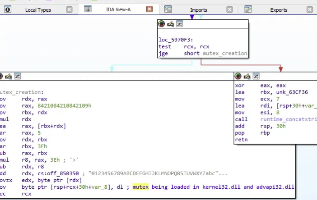Viewport: 317px width, 200px height.
Task: Switch to the Local Types tab
Action: (38, 9)
